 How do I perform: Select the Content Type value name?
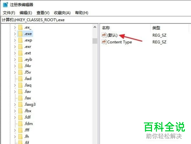point(120,42)
